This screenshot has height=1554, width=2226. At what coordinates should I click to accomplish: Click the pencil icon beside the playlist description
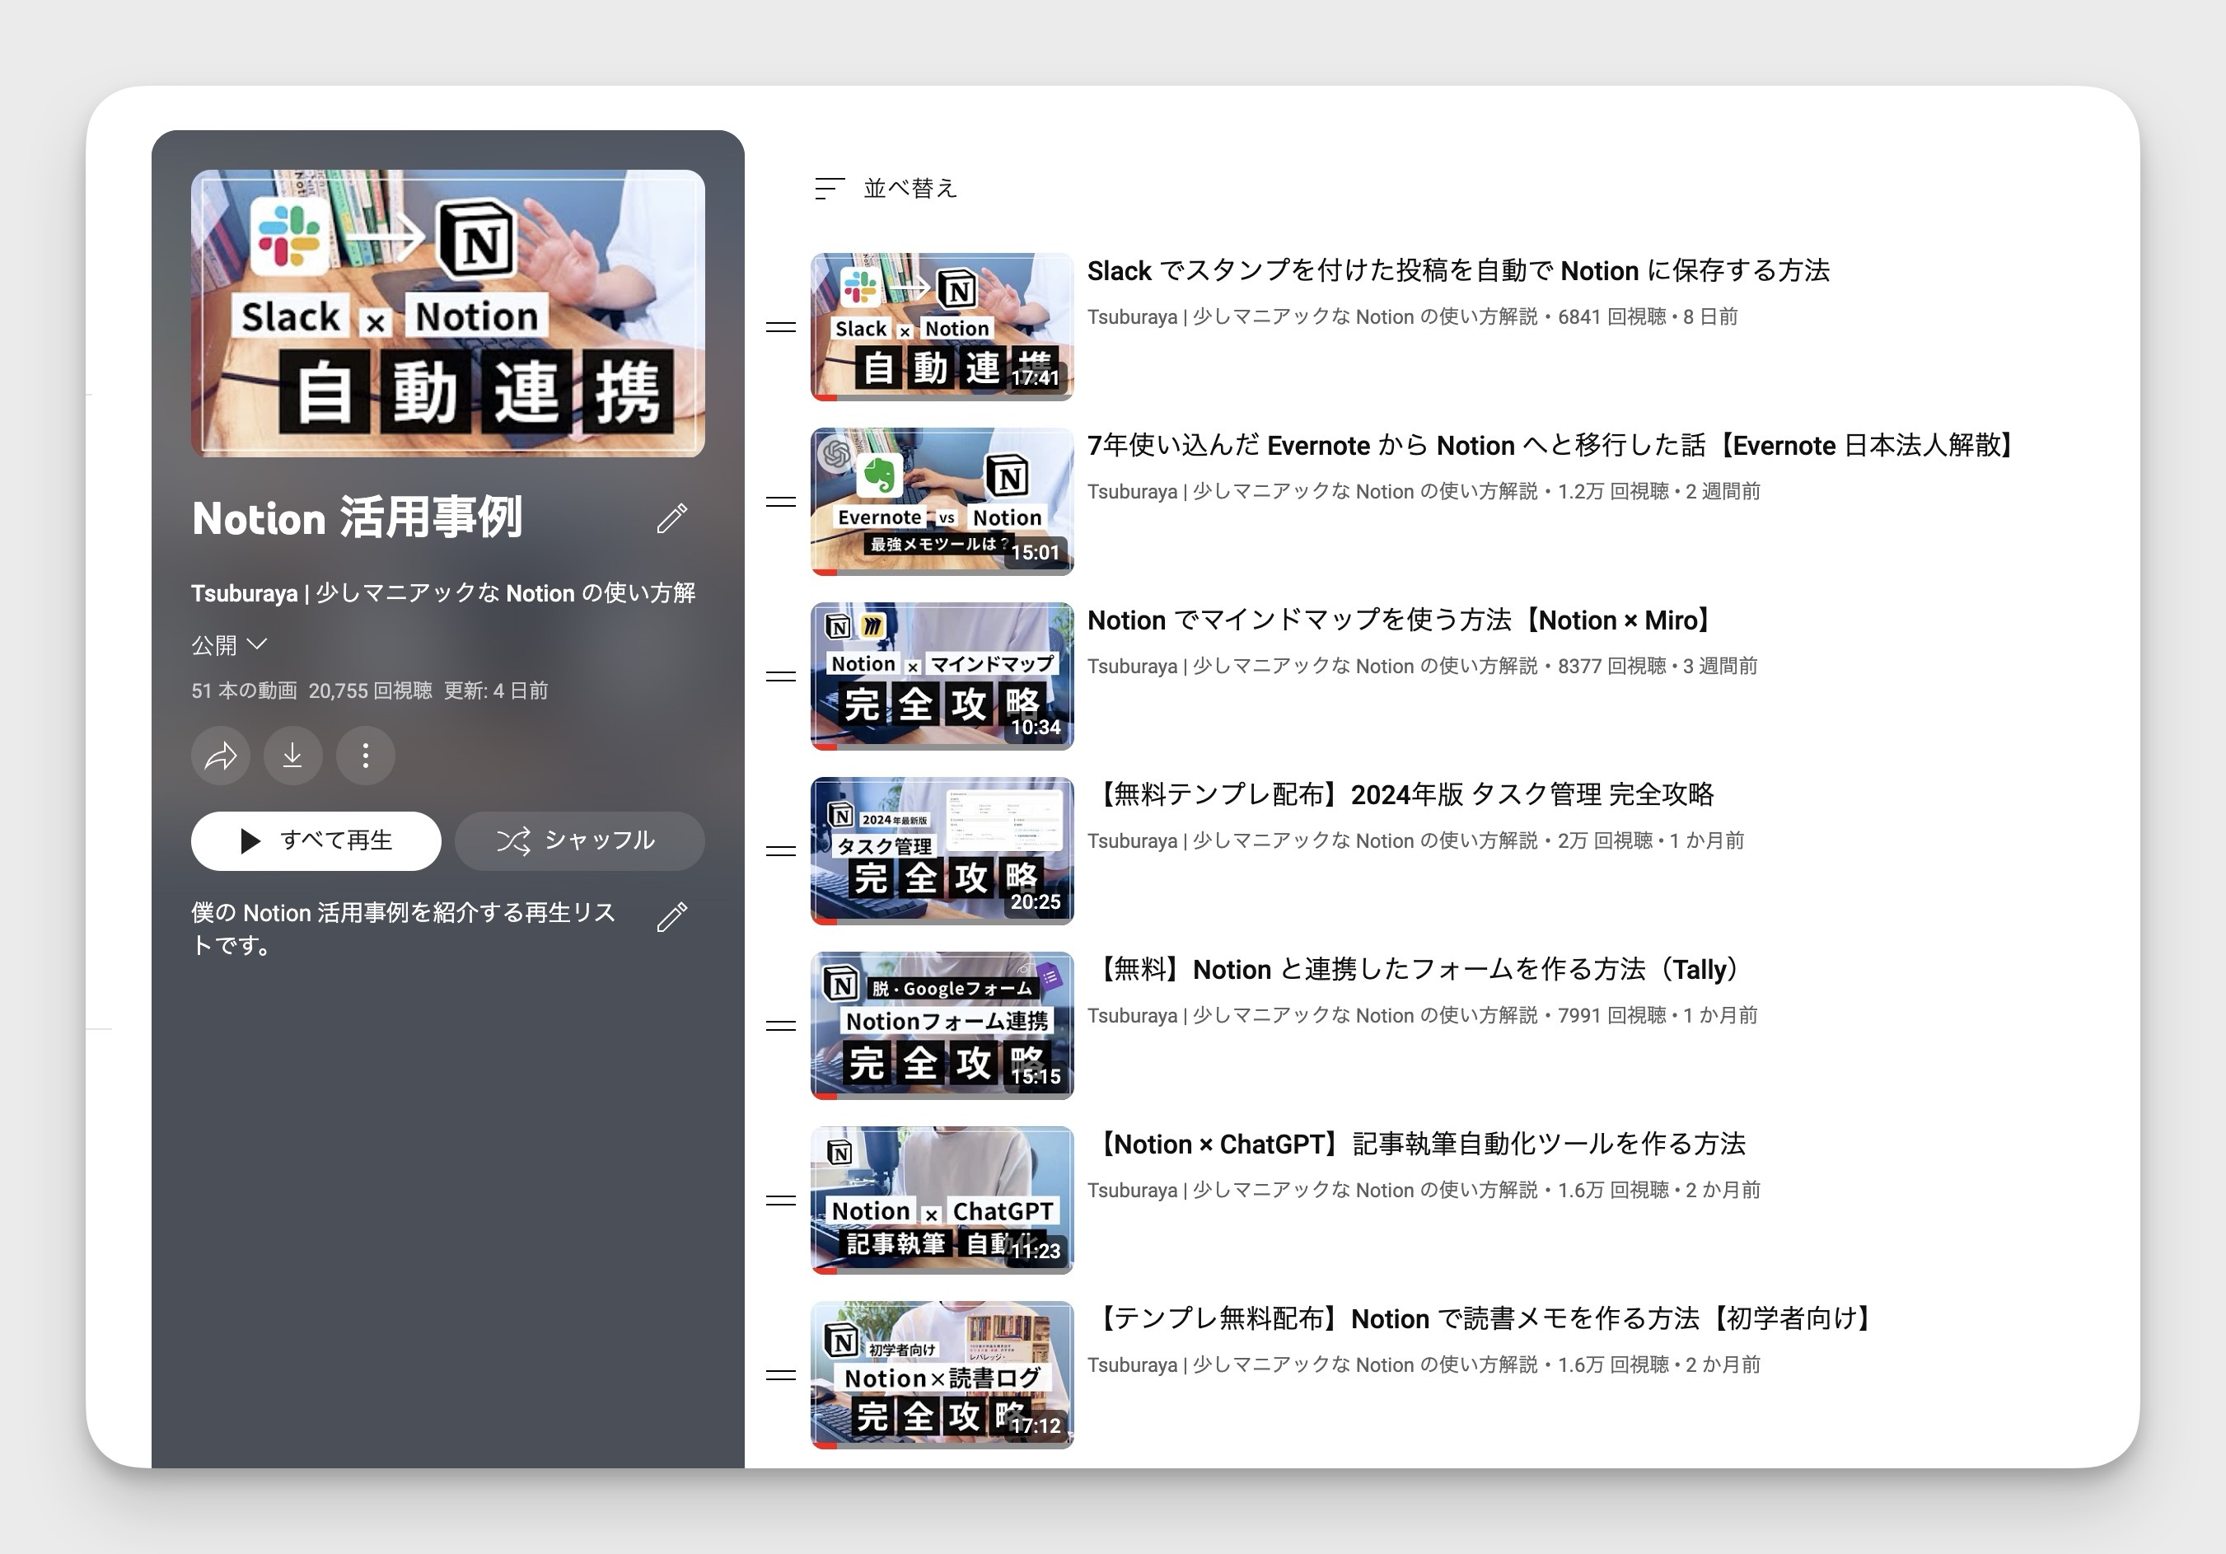[x=672, y=916]
